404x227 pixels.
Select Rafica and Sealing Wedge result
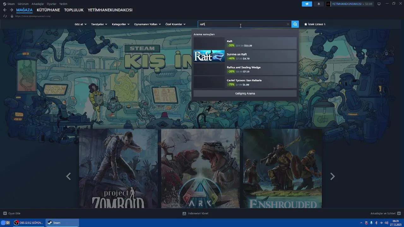245,69
